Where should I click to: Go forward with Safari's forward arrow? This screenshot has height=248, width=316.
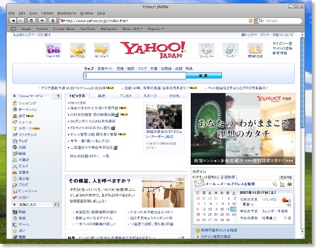tap(21, 21)
